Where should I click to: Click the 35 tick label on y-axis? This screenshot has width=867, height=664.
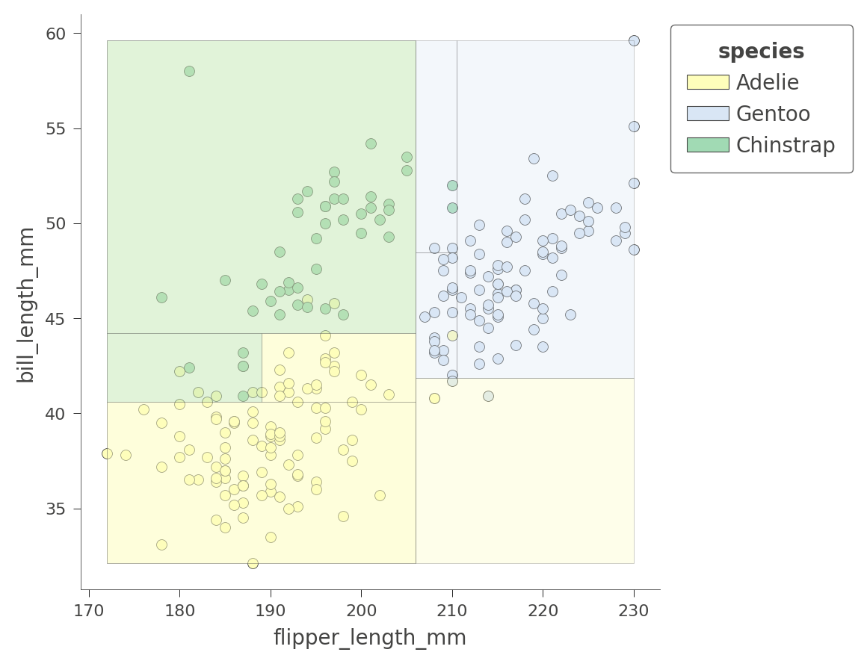57,509
